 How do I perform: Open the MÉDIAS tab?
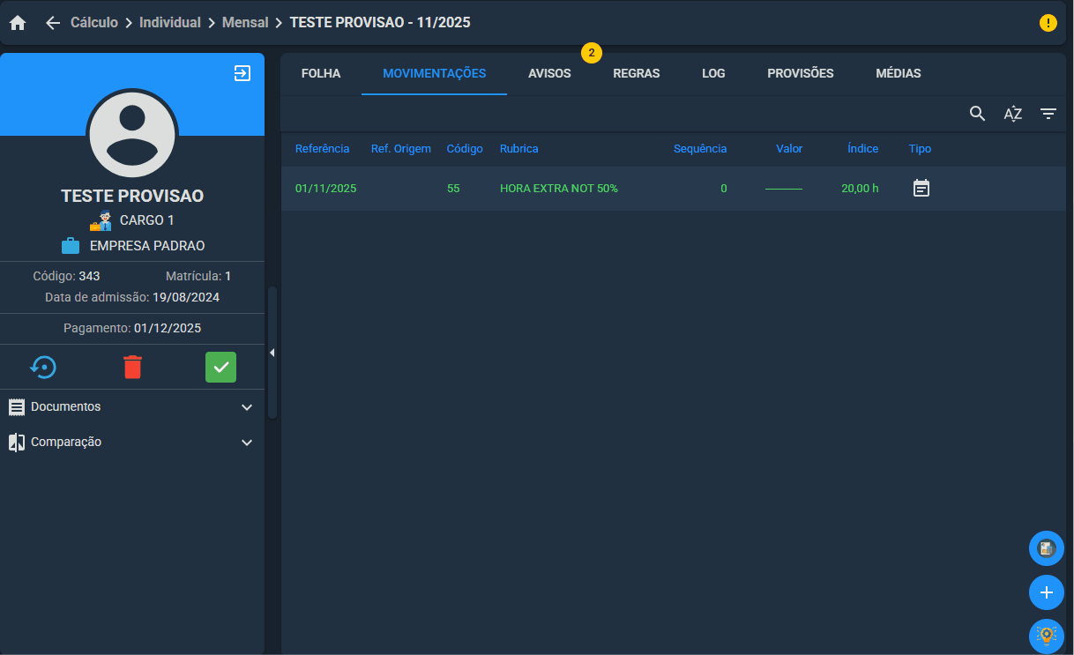click(x=899, y=73)
